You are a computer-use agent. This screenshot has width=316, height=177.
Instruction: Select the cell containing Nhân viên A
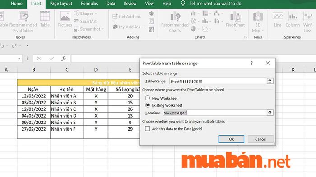(x=67, y=96)
